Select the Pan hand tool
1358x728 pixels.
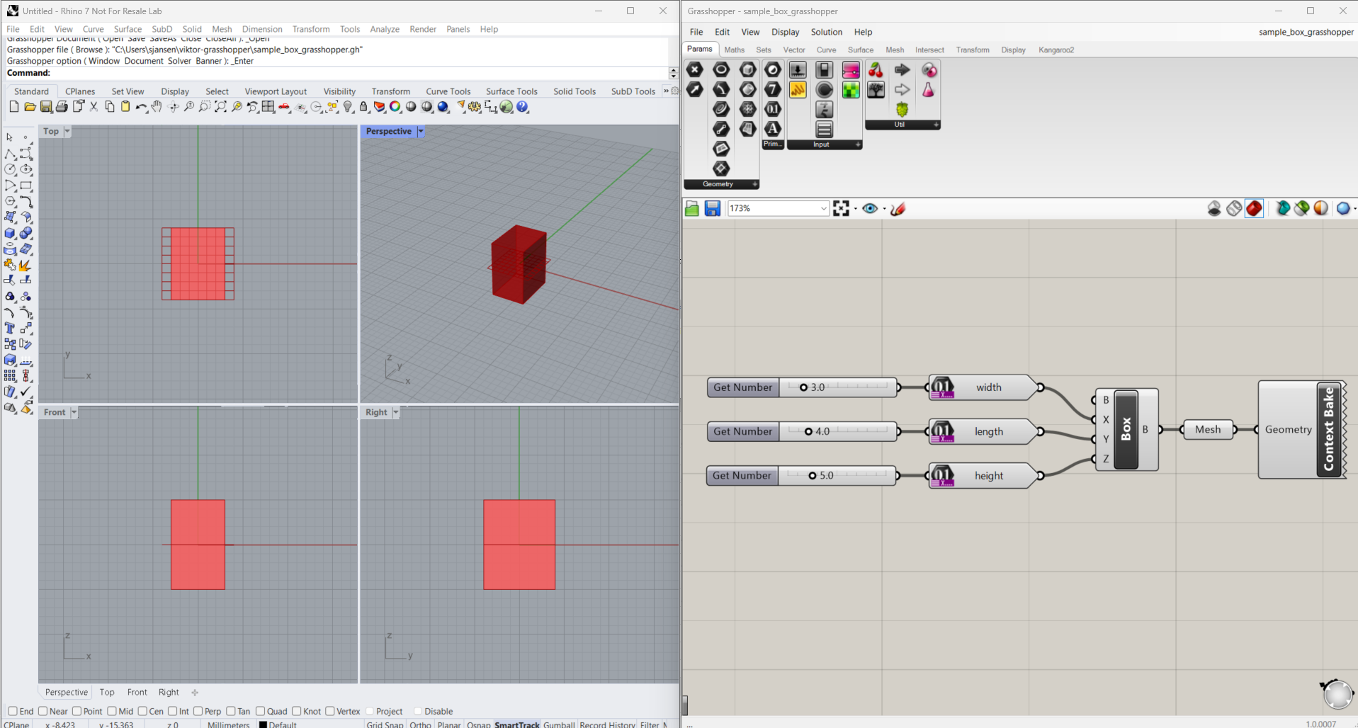coord(157,107)
